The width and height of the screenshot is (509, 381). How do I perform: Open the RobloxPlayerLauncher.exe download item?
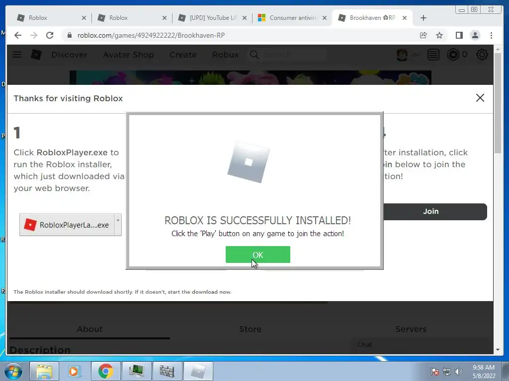[x=67, y=225]
